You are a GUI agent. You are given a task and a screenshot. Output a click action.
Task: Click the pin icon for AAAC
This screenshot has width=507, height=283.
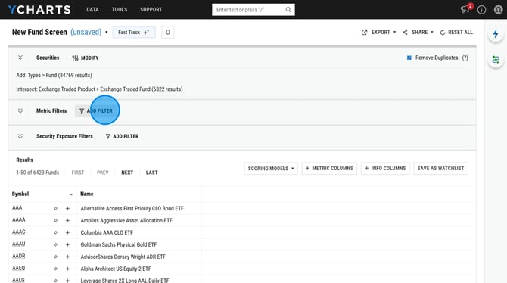pos(55,232)
